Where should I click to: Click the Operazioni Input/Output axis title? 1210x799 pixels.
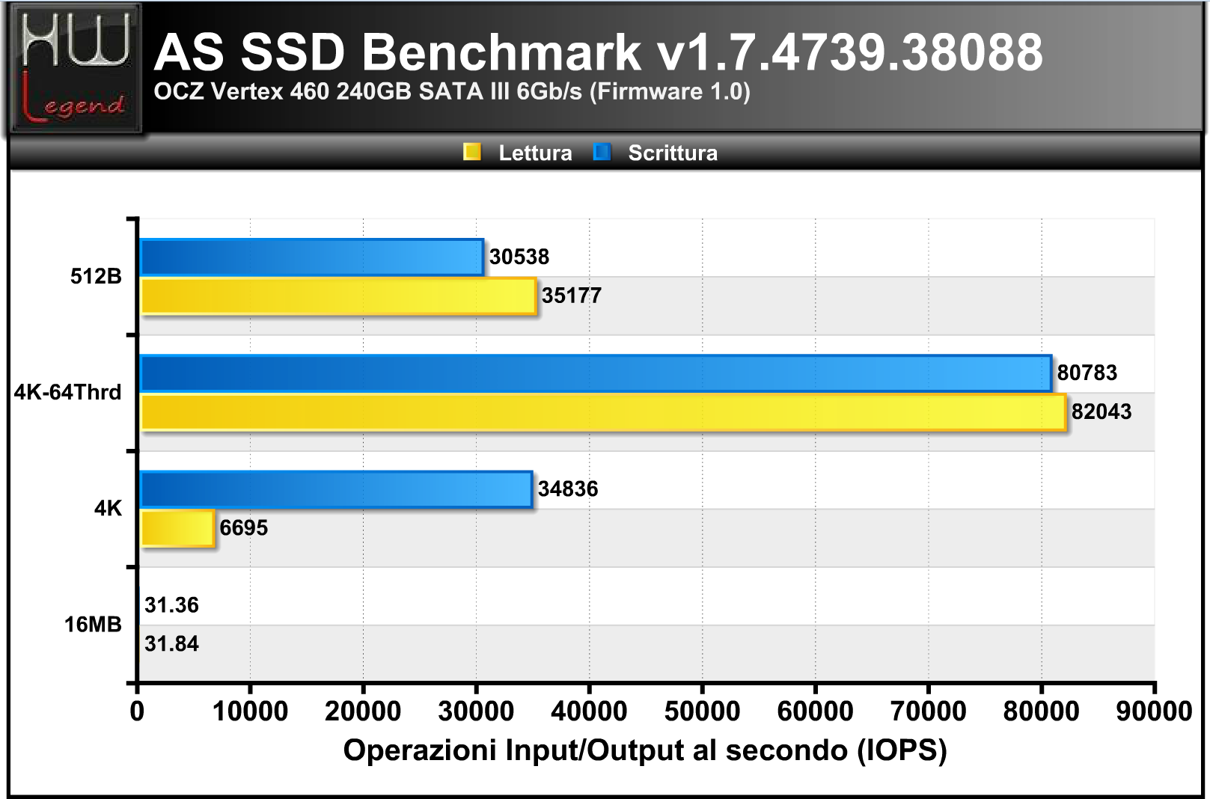[x=645, y=750]
